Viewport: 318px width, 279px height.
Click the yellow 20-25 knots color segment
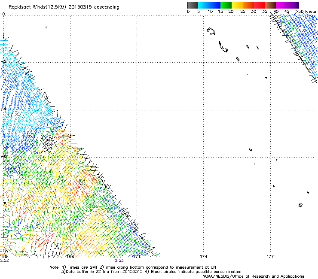(237, 5)
